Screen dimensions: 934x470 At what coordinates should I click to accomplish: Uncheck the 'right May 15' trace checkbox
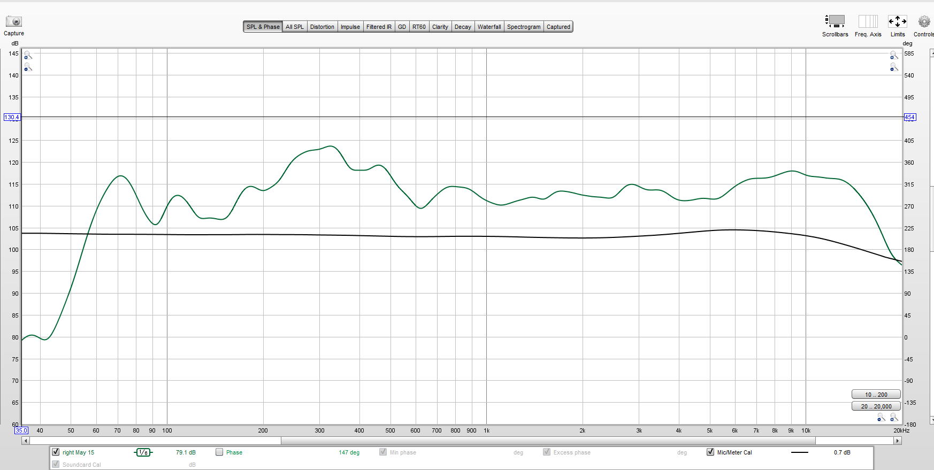(56, 452)
